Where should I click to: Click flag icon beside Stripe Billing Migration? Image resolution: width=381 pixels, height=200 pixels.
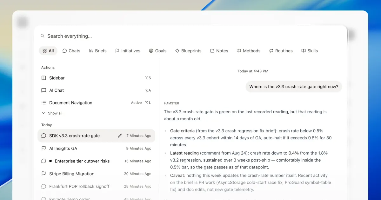pos(44,174)
